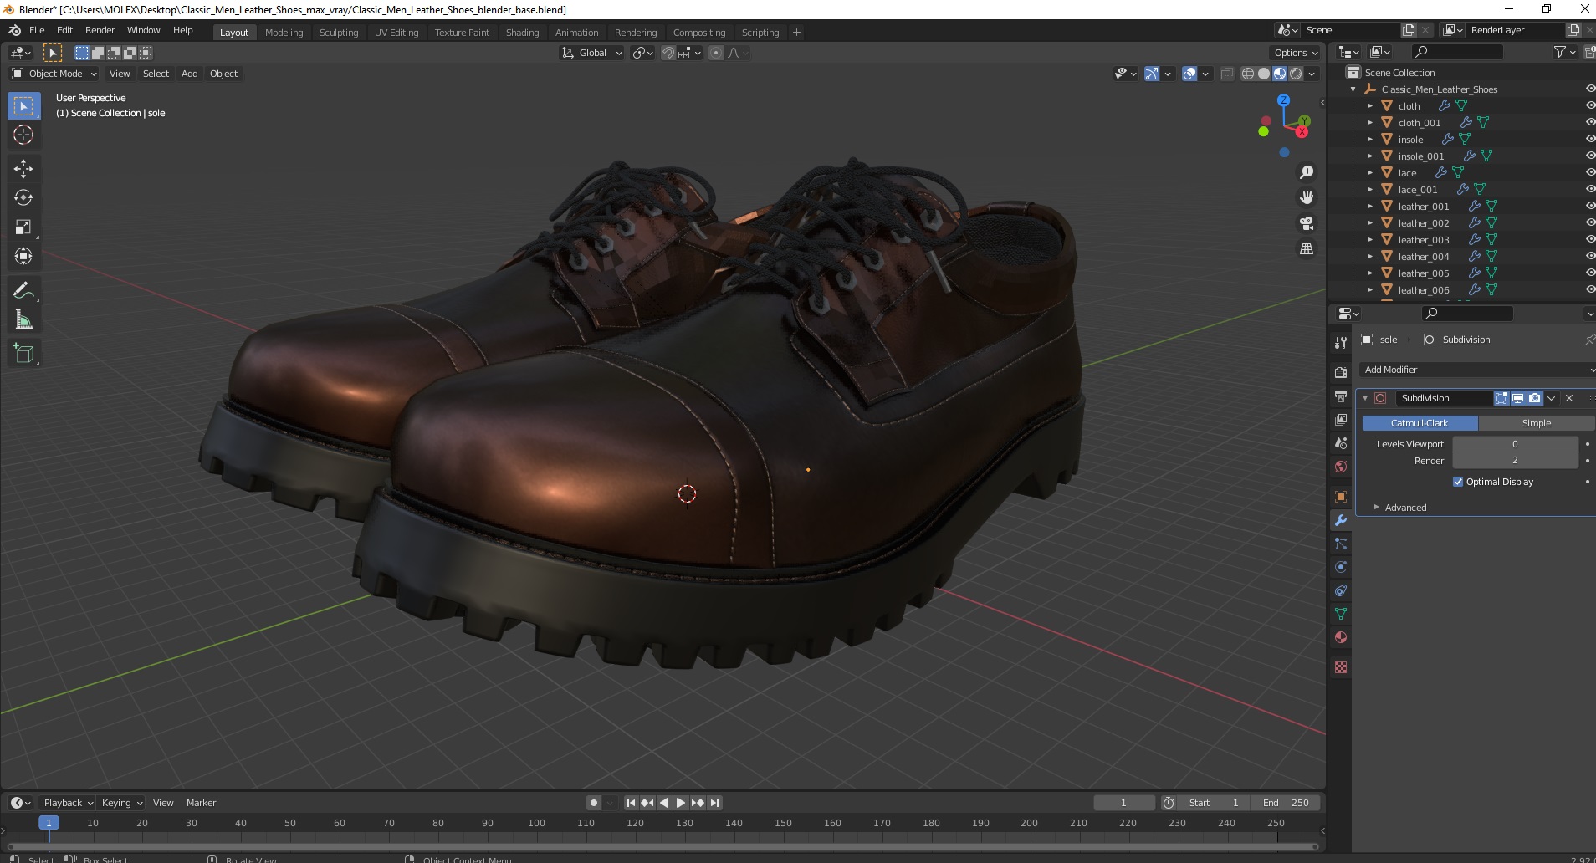Hide the lace object in outliner
The image size is (1596, 863).
tap(1589, 172)
